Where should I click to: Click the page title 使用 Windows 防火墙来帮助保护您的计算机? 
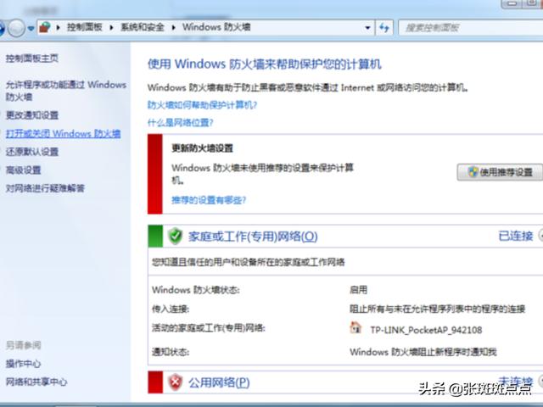tap(265, 64)
